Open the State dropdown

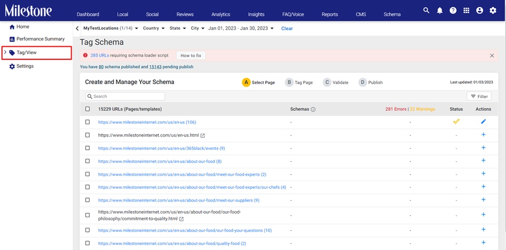tap(178, 29)
